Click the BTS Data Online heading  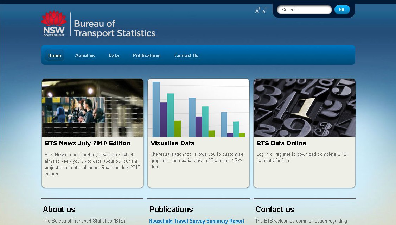[x=281, y=143]
